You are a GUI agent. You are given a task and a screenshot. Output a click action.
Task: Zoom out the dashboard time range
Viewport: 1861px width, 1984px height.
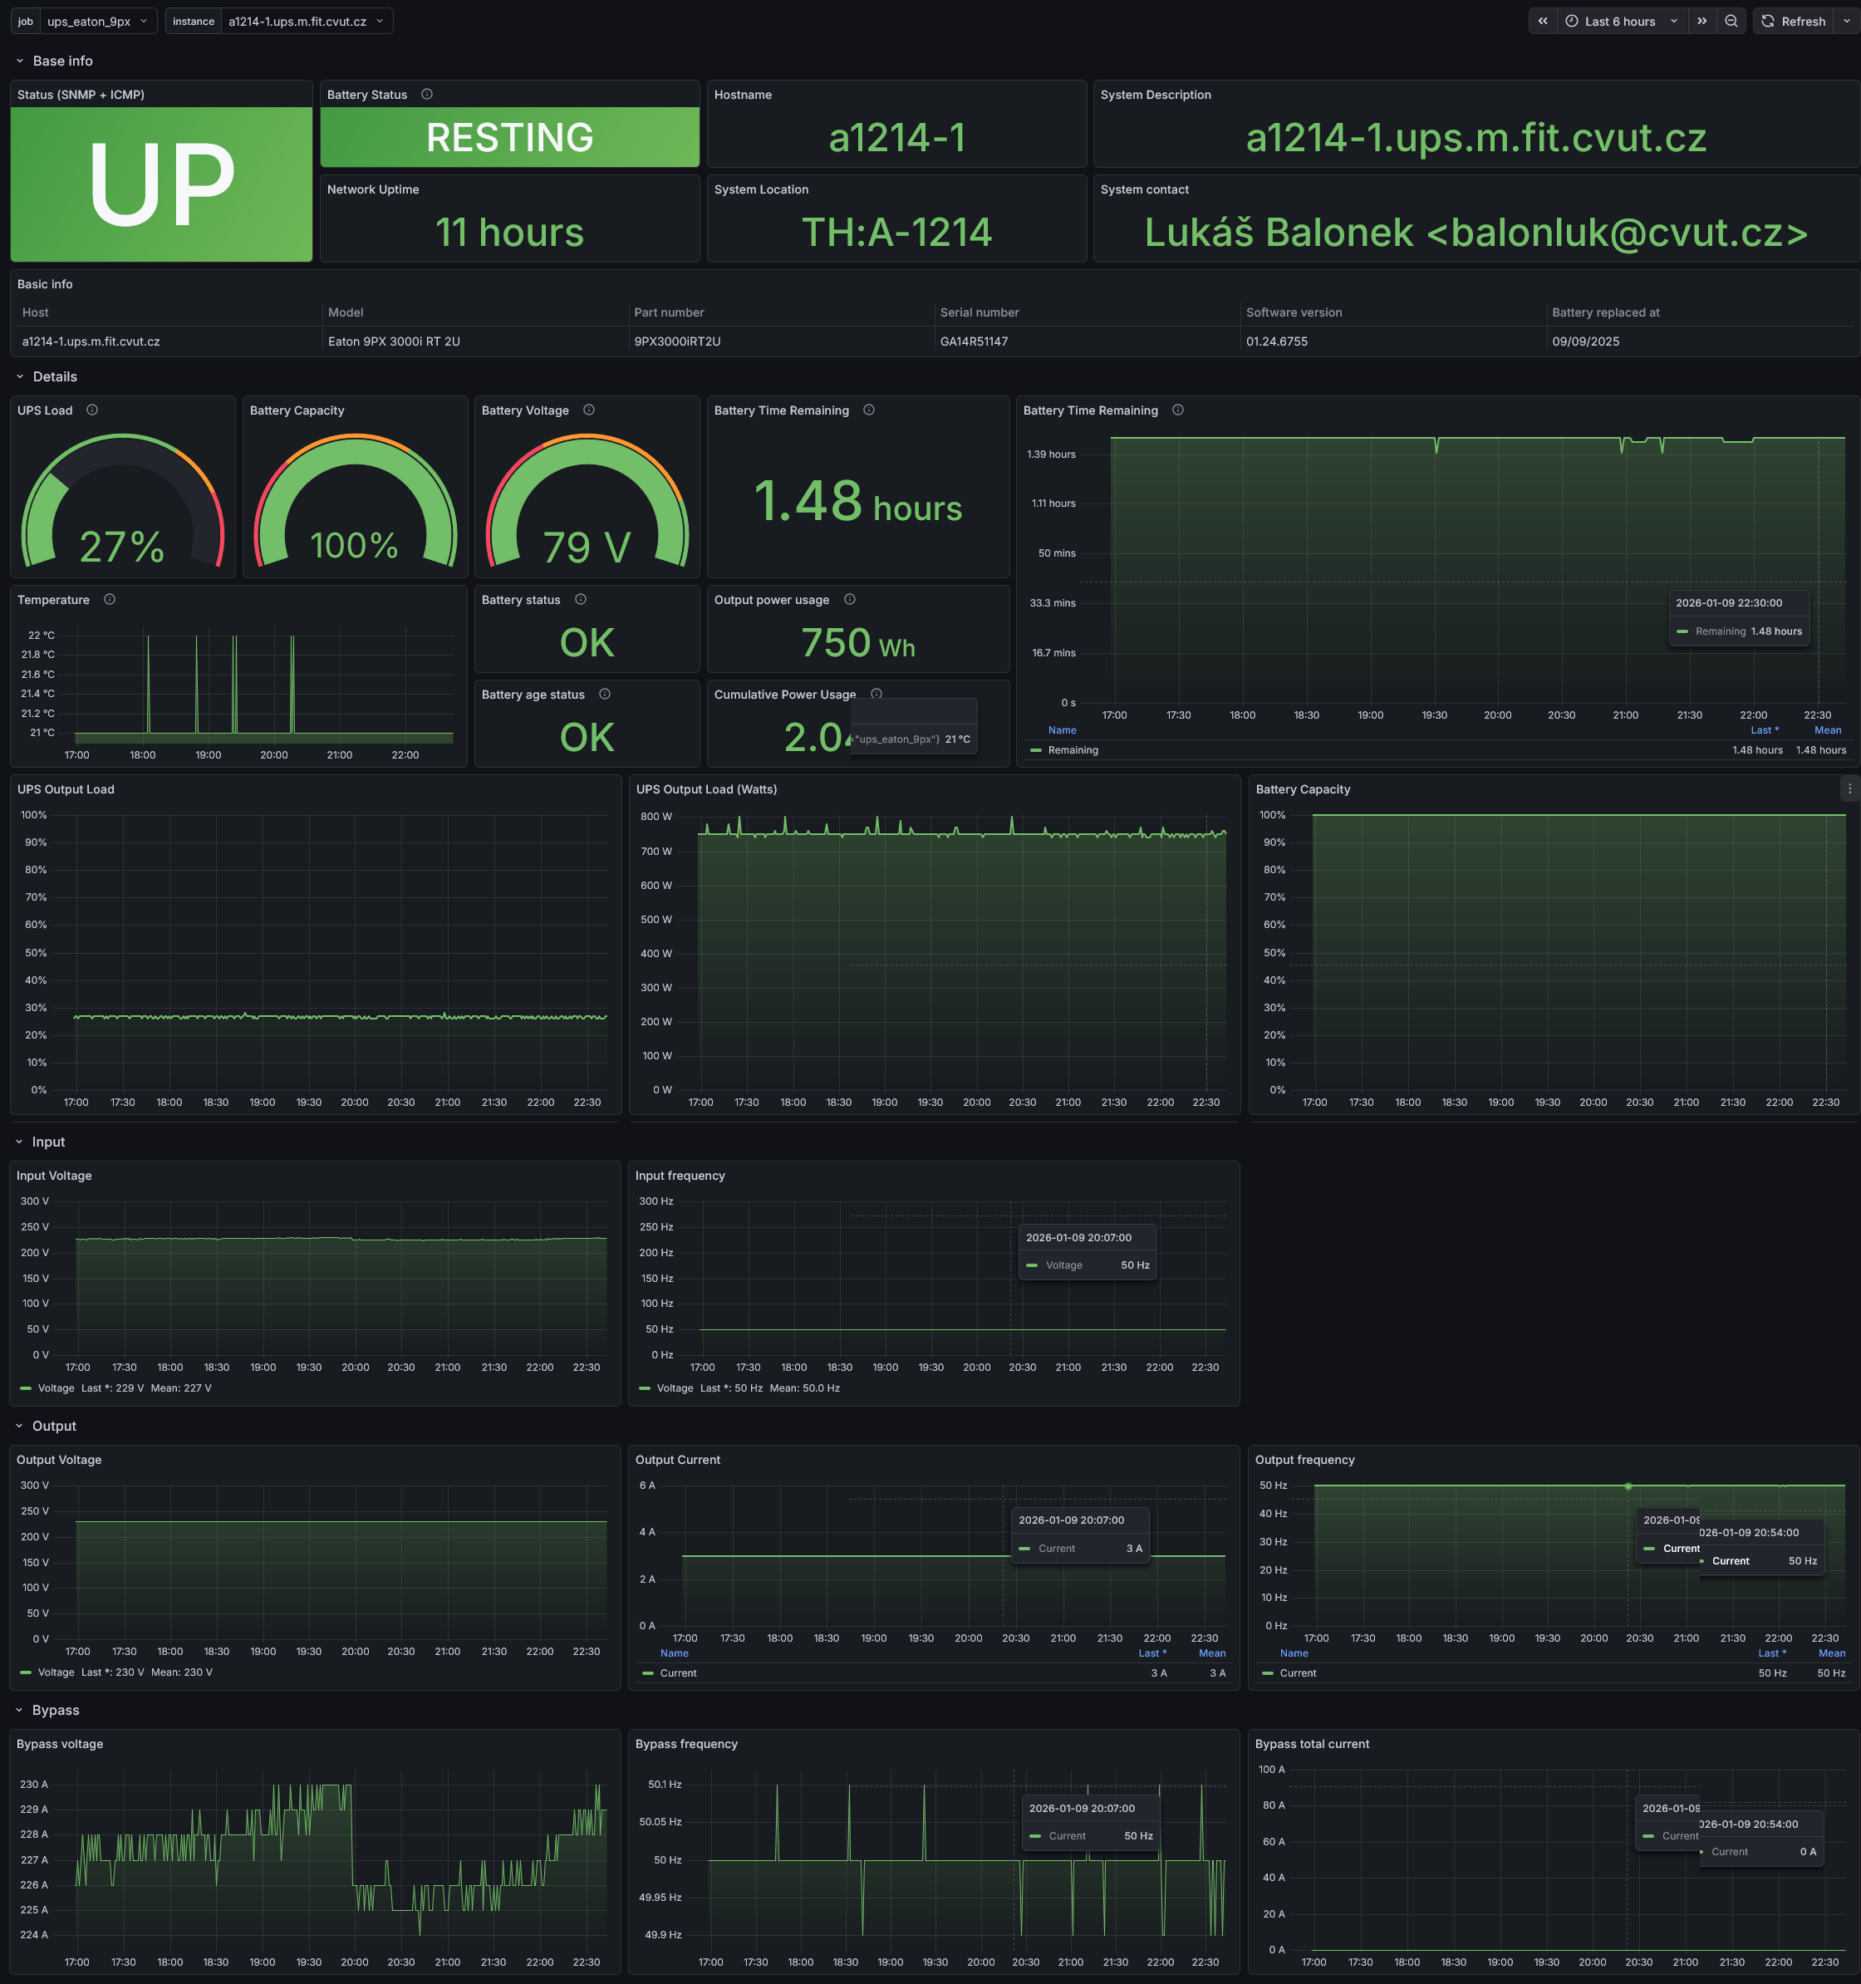click(x=1731, y=21)
